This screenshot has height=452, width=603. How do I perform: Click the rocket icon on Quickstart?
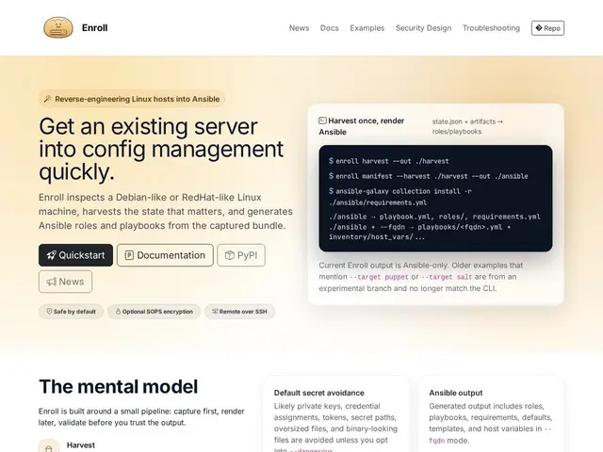(51, 255)
